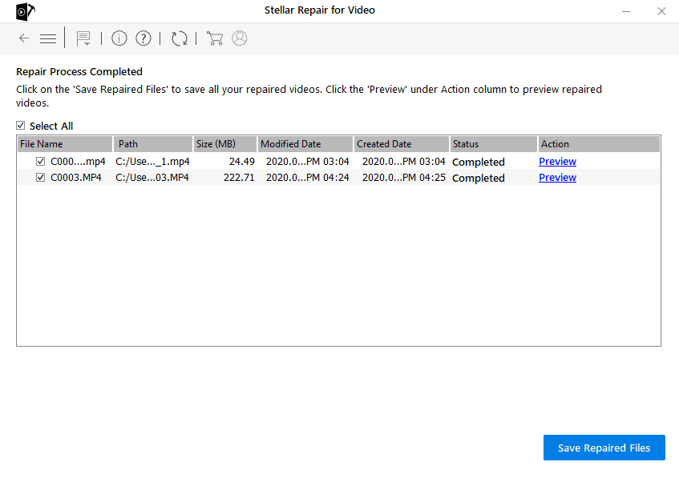This screenshot has height=478, width=679.
Task: Click the update refresh arrows icon
Action: 180,38
